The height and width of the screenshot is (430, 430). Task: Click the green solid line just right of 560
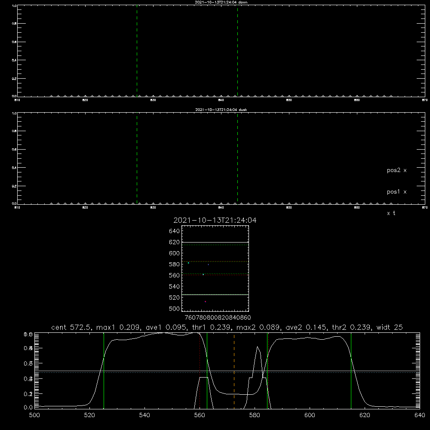(x=207, y=371)
